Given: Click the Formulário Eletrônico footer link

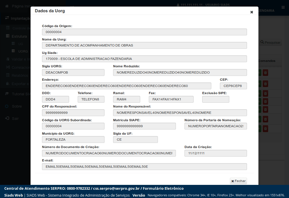Looking at the screenshot, I should point(163,188).
